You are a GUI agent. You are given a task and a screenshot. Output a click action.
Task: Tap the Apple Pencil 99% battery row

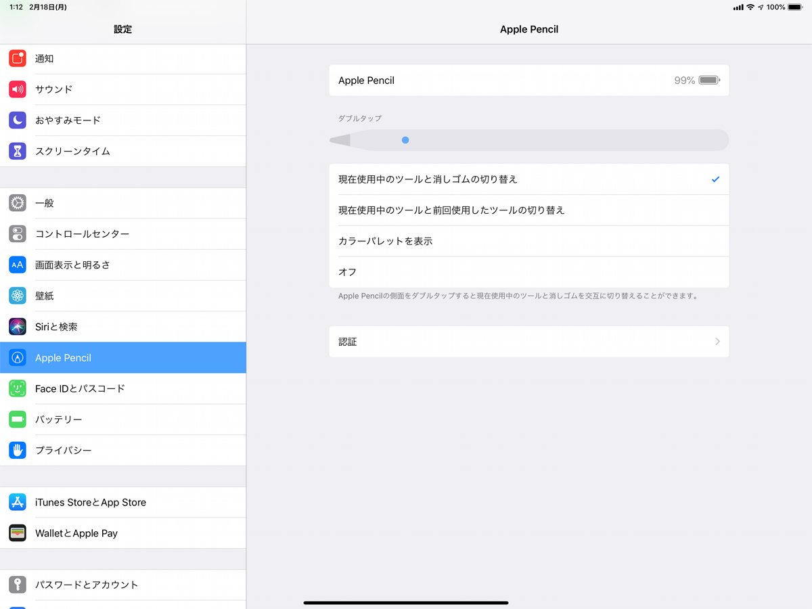click(x=529, y=81)
